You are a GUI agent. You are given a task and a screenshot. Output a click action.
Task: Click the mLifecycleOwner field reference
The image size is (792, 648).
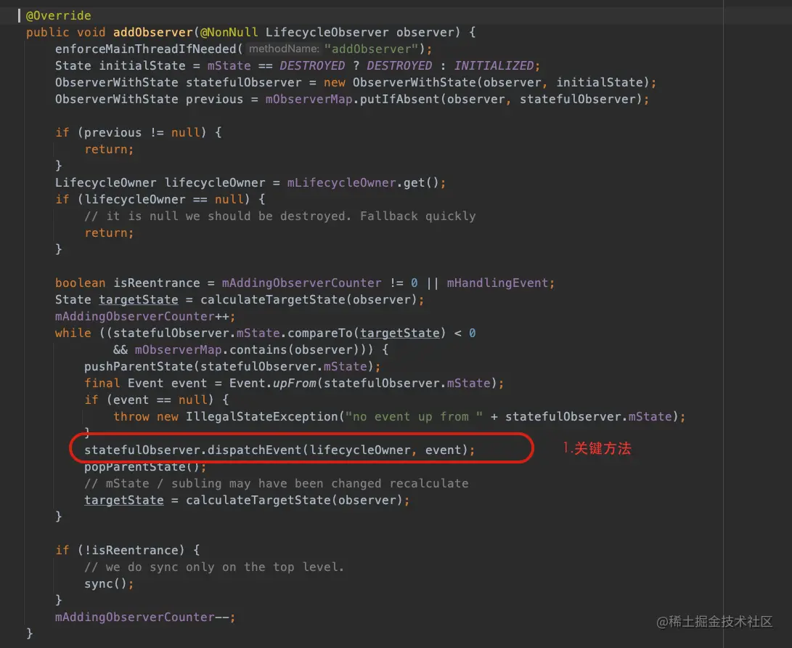[x=341, y=182]
